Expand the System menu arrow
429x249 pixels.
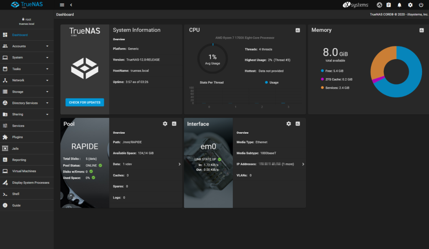point(47,58)
